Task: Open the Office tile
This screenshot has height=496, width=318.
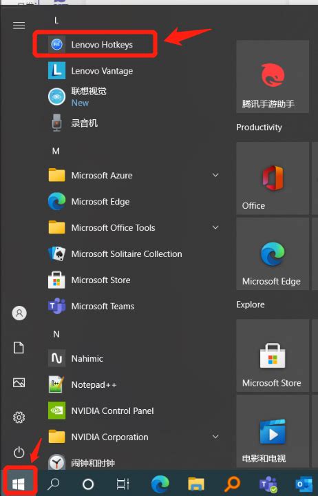Action: 273,178
